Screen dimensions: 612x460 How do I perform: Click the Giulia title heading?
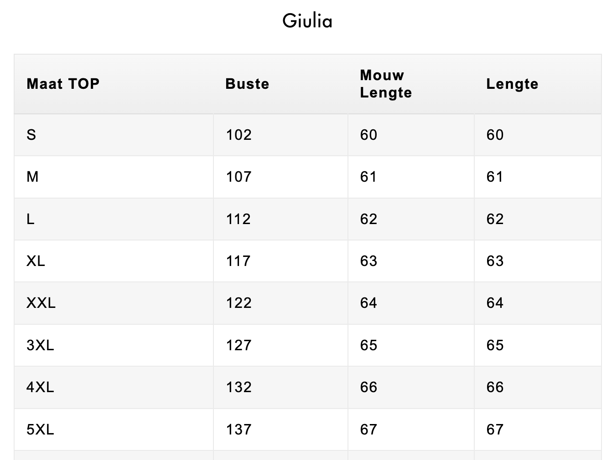[307, 21]
